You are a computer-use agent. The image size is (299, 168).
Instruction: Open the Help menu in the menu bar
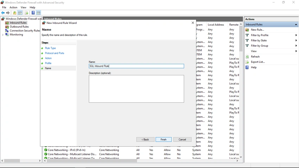tap(32, 7)
